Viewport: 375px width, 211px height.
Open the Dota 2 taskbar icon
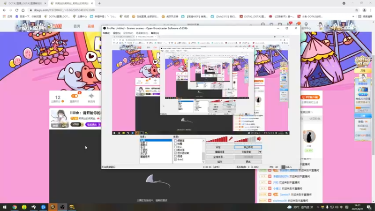click(x=53, y=207)
